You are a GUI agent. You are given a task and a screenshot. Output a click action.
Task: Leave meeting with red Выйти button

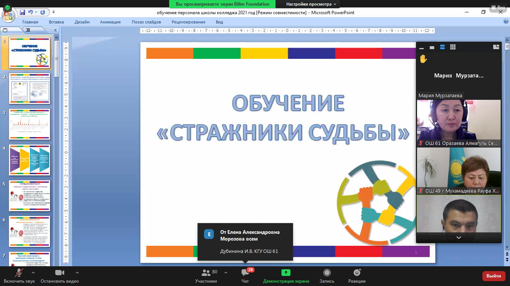[494, 276]
